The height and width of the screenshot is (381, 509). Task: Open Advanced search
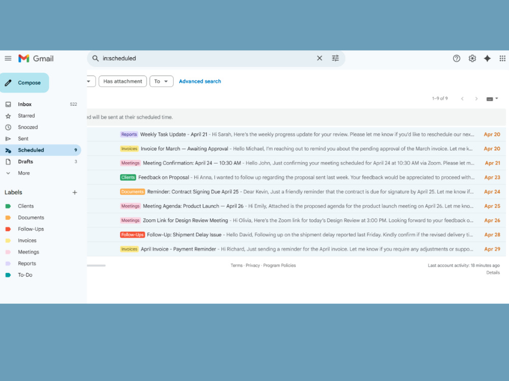[200, 81]
